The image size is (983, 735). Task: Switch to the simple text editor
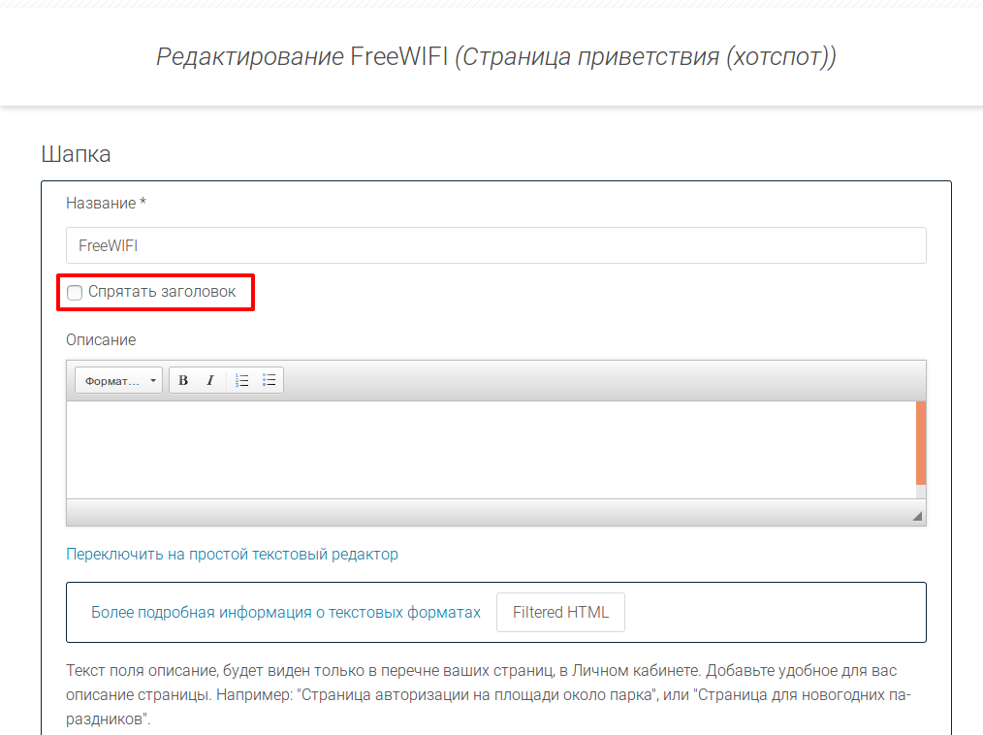click(x=232, y=555)
